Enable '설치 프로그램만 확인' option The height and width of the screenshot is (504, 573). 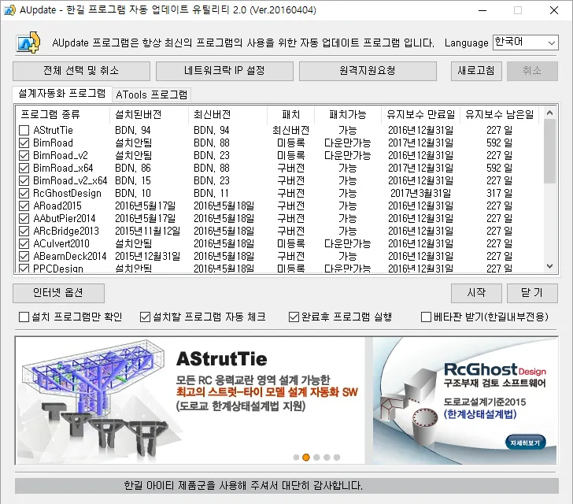[x=24, y=317]
